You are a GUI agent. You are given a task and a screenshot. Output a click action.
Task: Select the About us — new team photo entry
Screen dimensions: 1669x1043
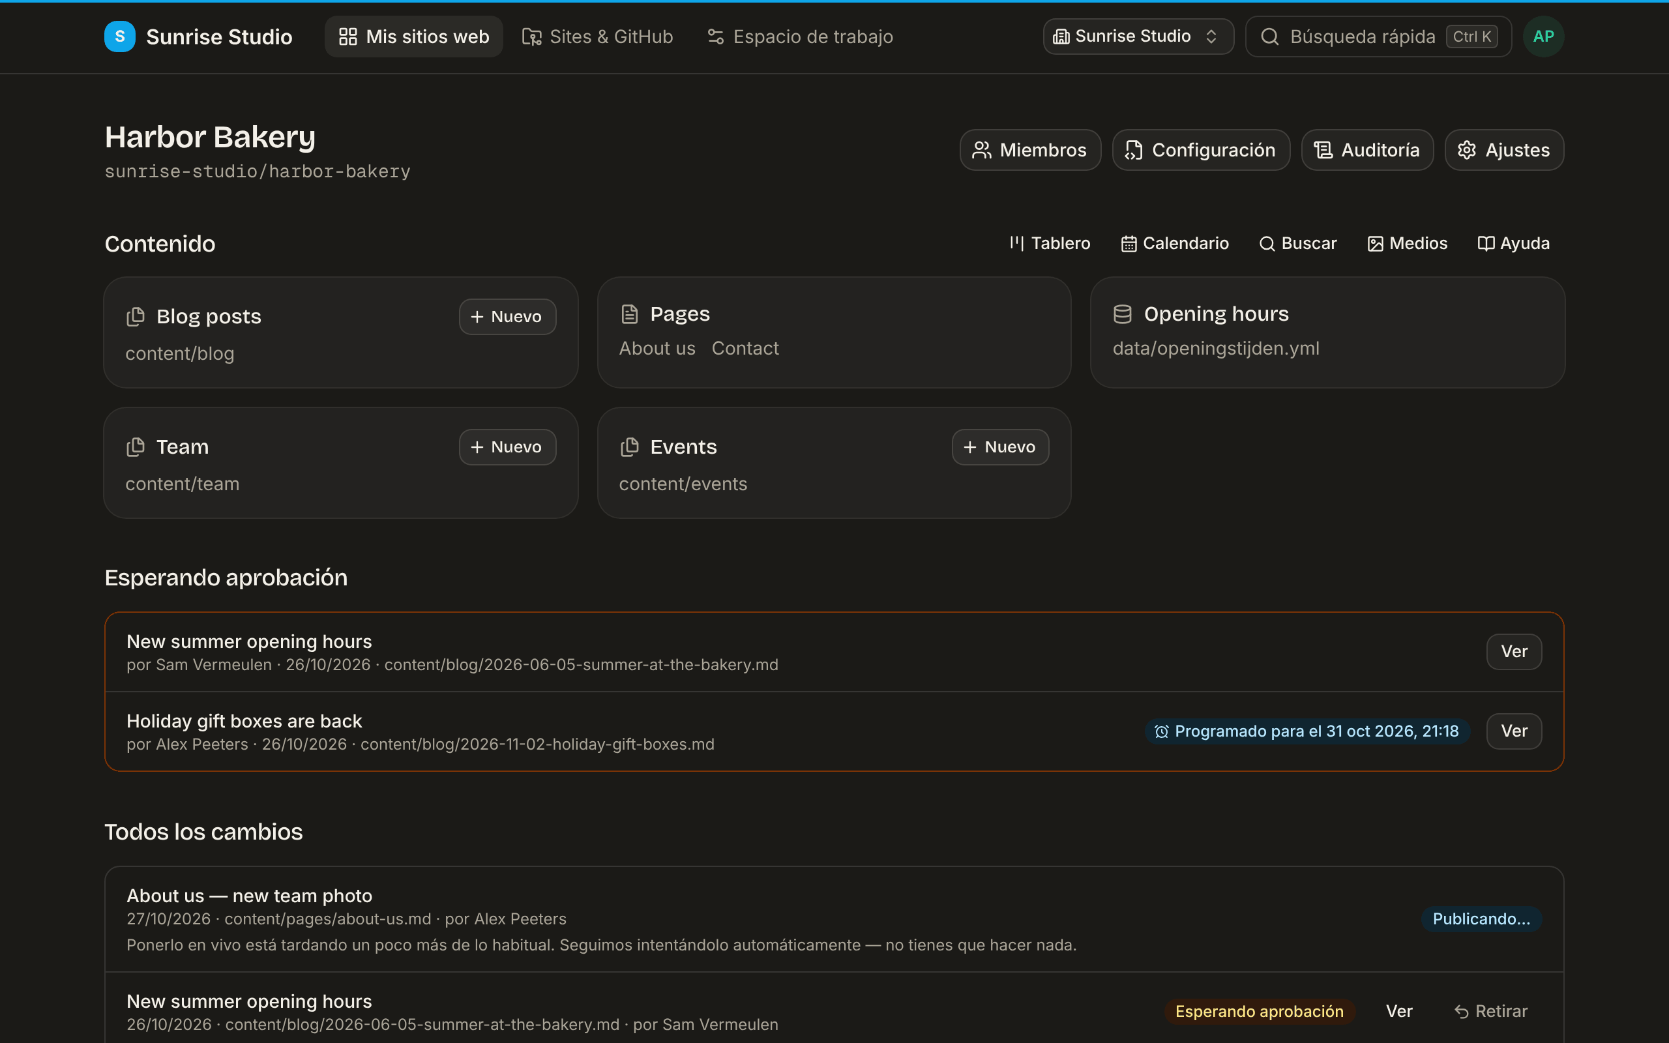pyautogui.click(x=834, y=919)
